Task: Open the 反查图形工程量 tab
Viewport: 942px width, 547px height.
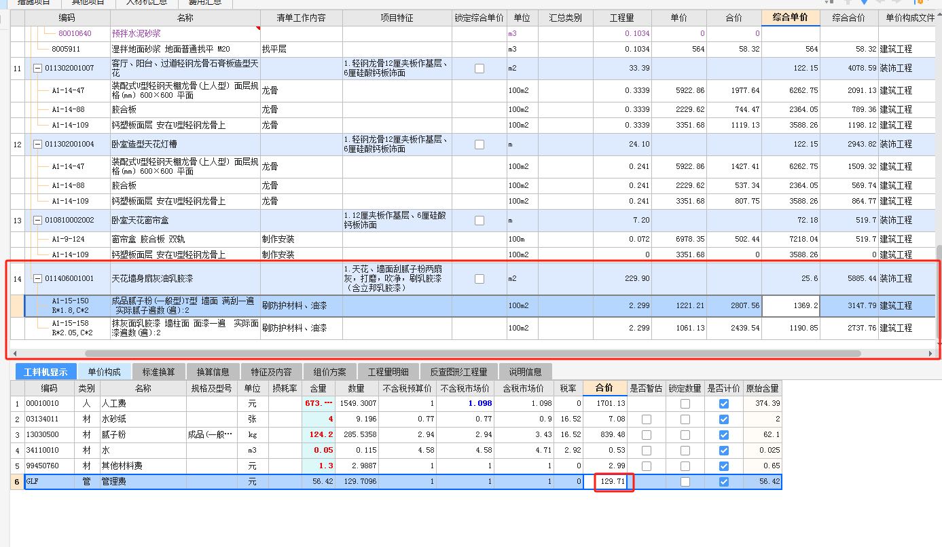Action: click(x=458, y=372)
